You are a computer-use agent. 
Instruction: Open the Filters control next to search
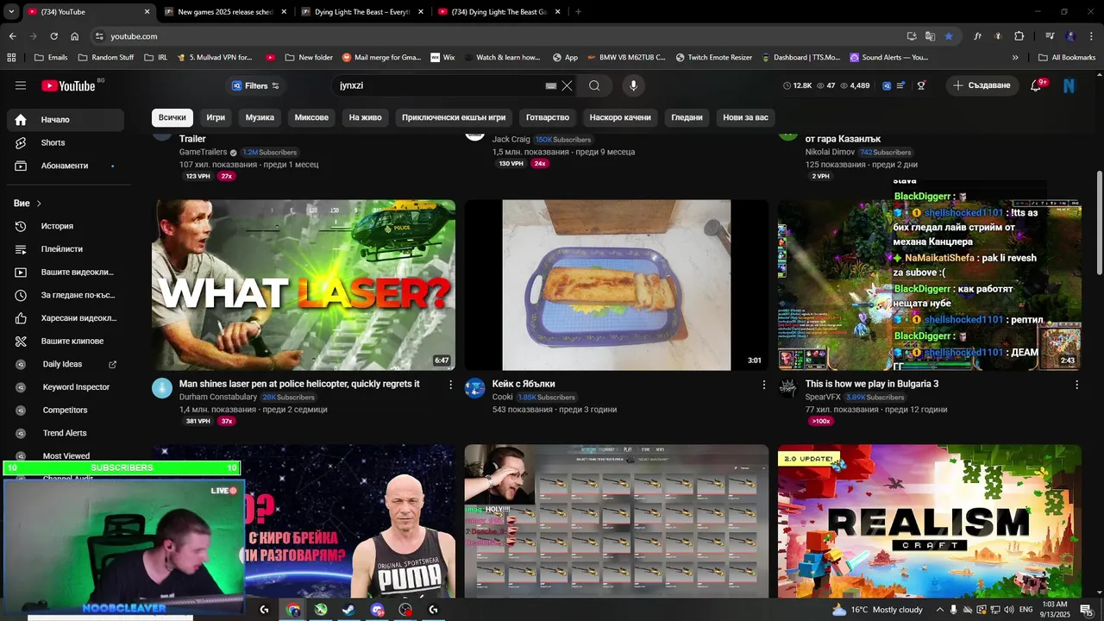[x=255, y=85]
